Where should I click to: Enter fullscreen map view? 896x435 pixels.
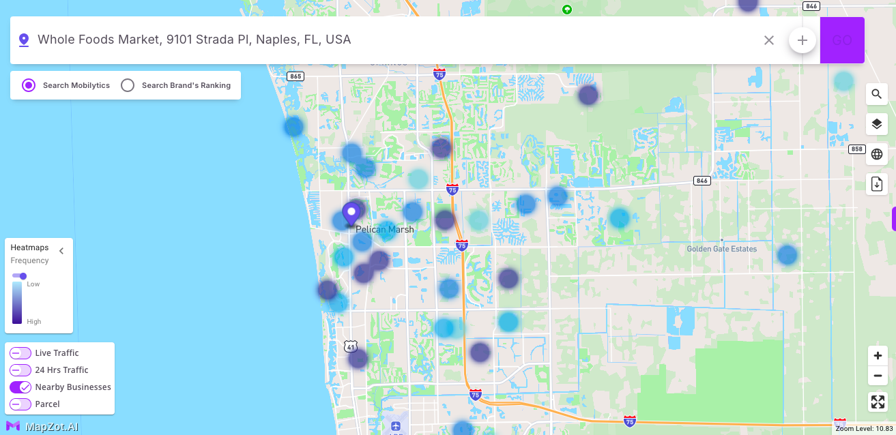(x=878, y=402)
